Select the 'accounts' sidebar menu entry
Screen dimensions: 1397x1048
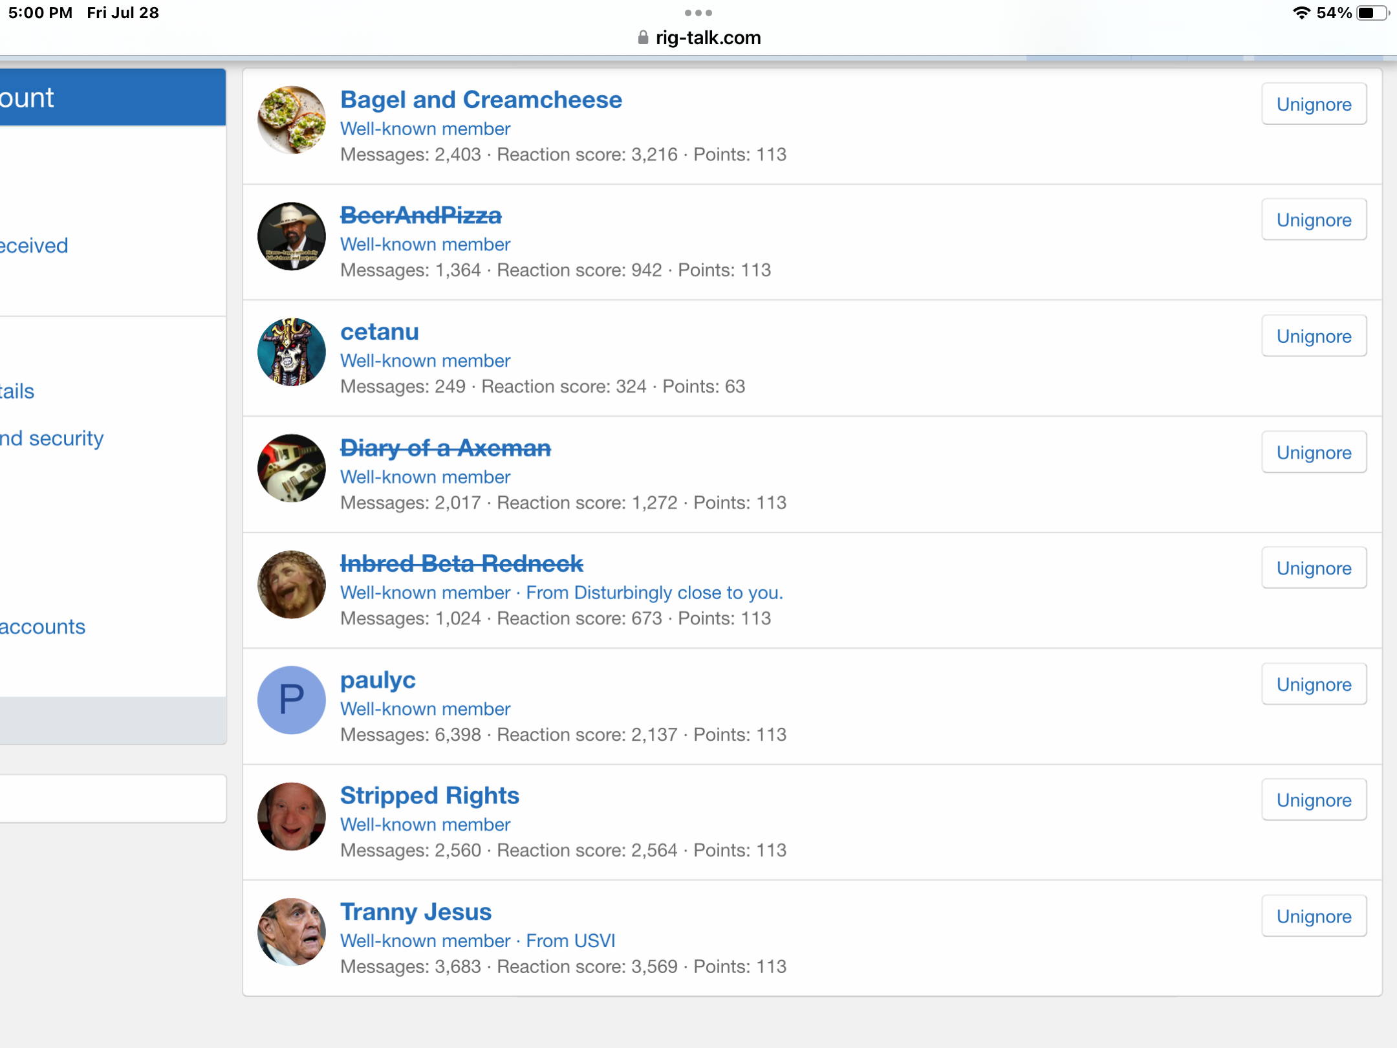click(43, 627)
